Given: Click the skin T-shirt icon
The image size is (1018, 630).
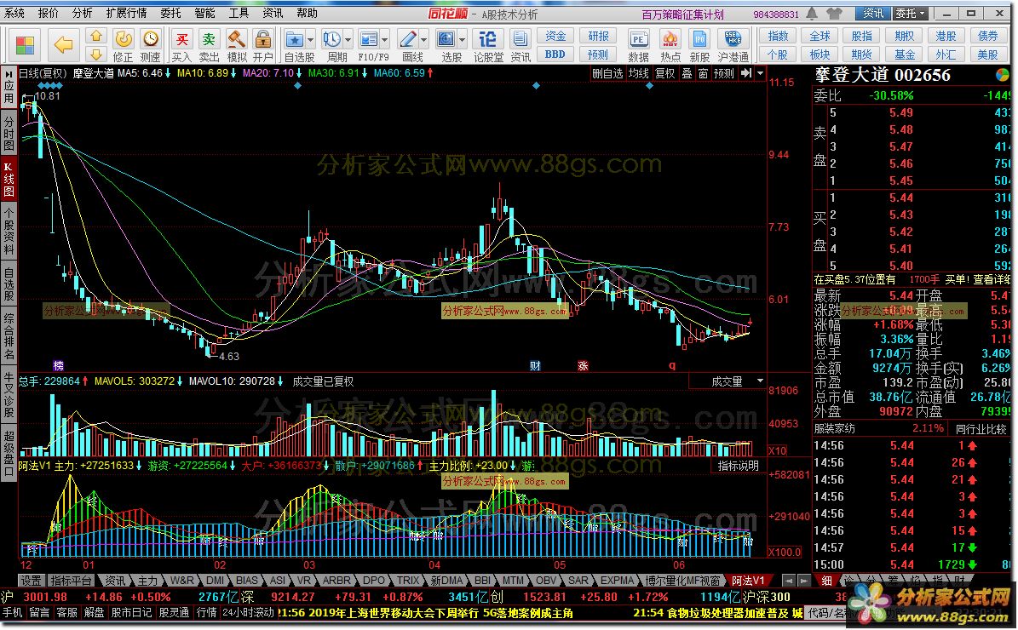Looking at the screenshot, I should [834, 13].
